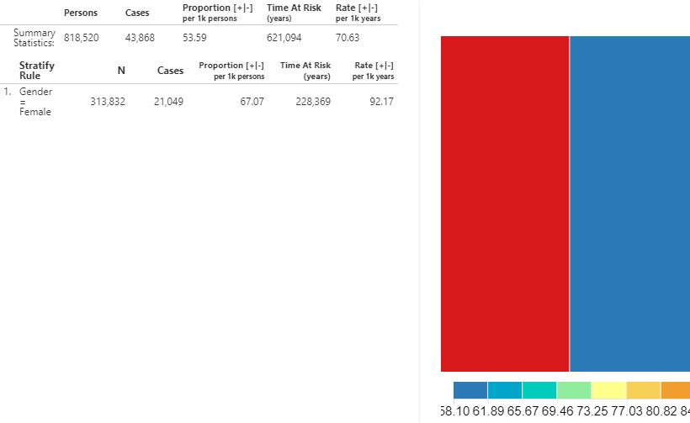Select the 70.63 rate value
This screenshot has width=690, height=423.
click(x=348, y=38)
